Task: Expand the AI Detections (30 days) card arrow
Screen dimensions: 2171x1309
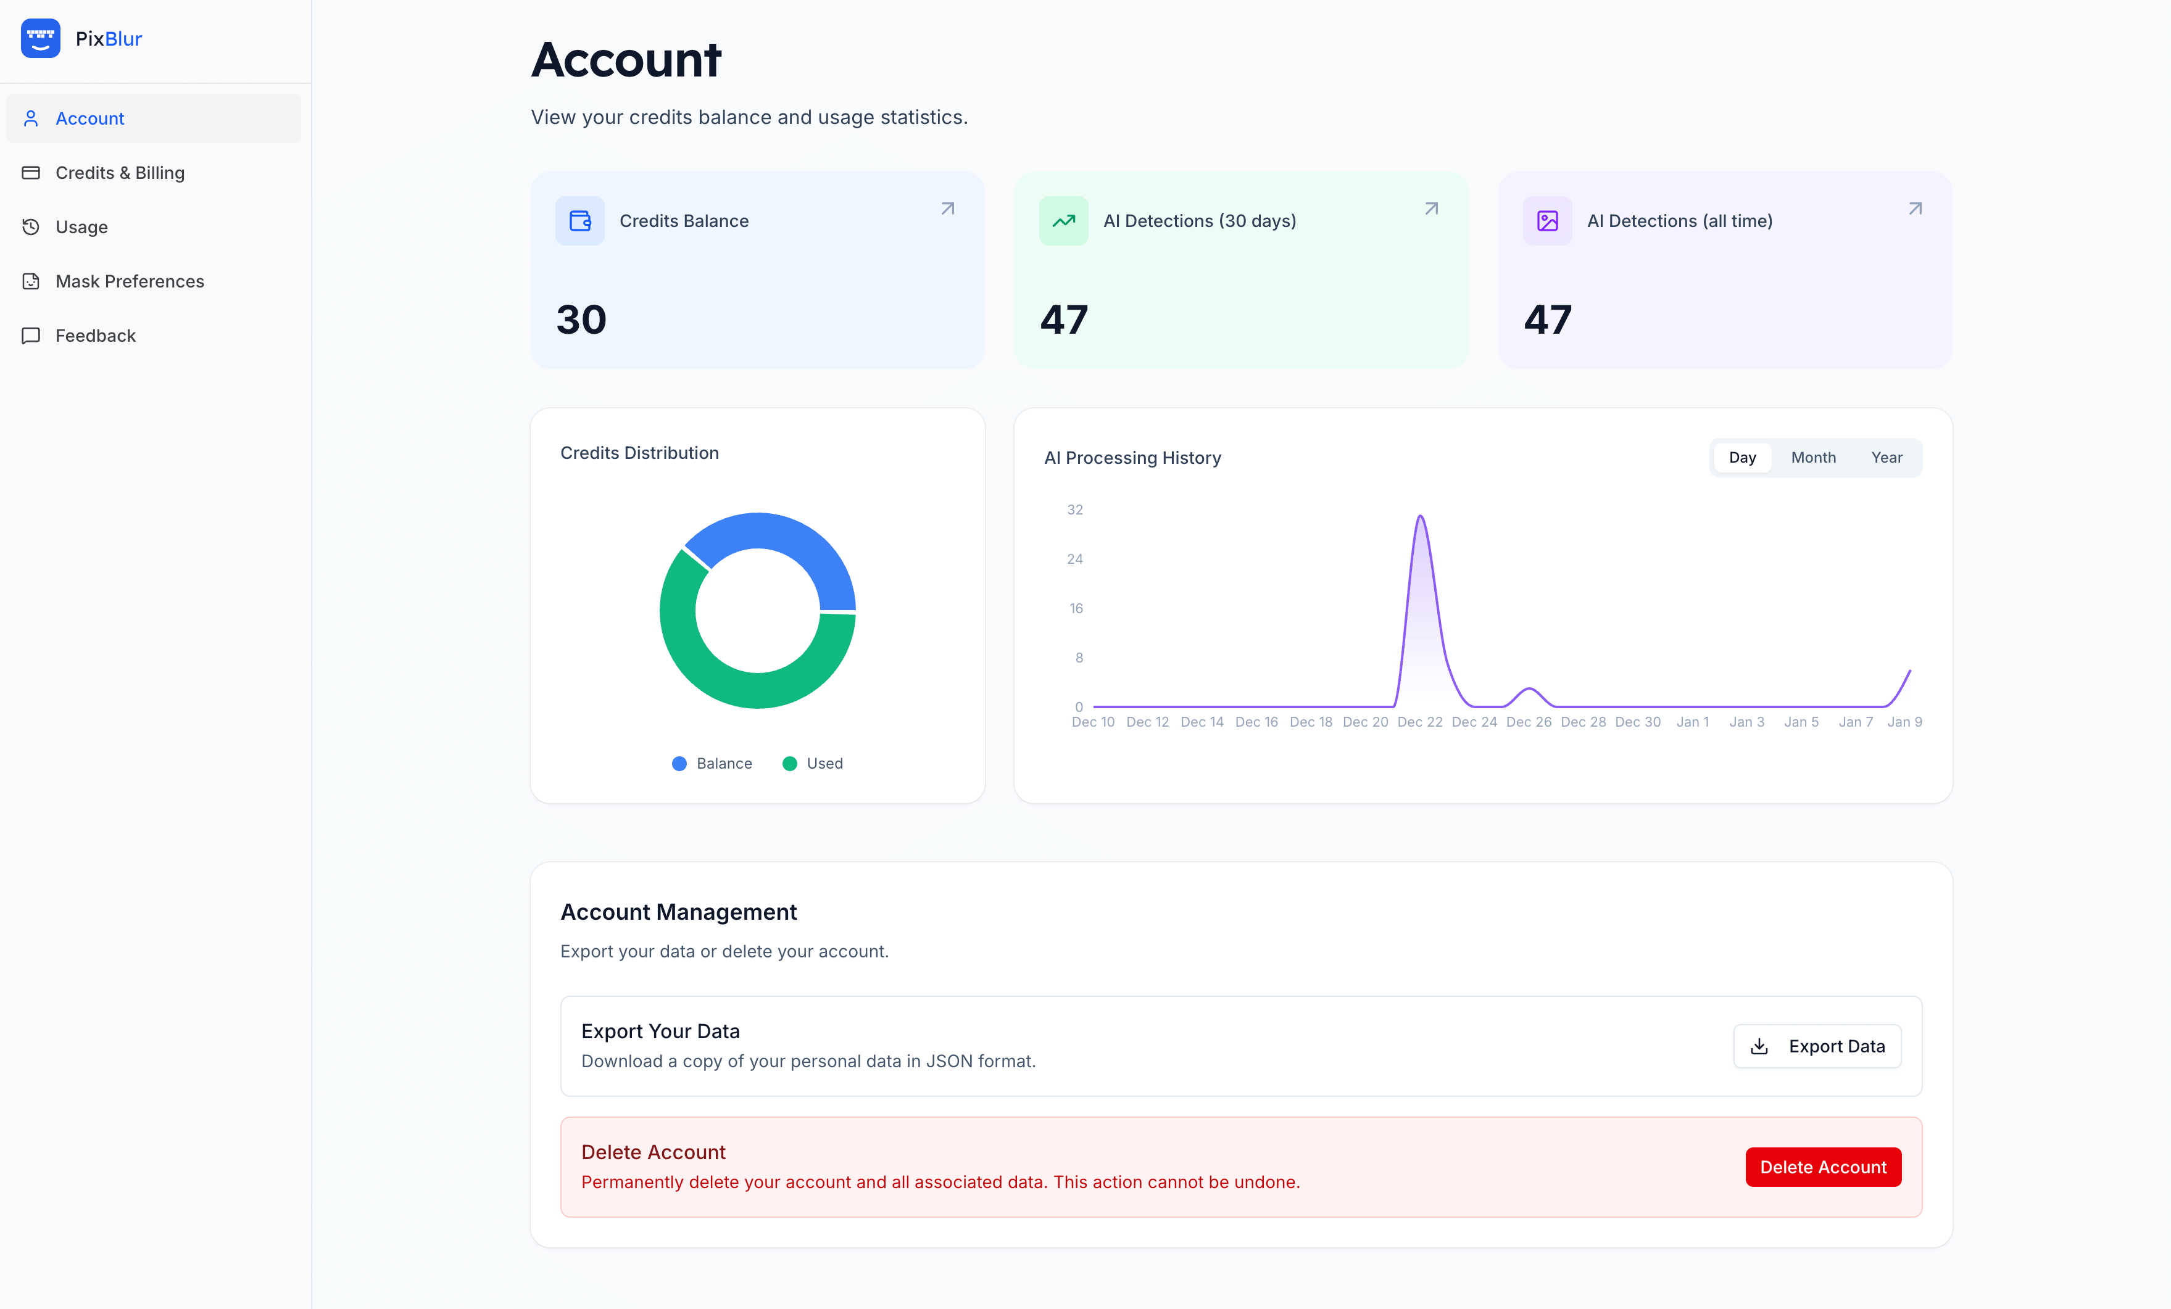Action: [x=1431, y=209]
